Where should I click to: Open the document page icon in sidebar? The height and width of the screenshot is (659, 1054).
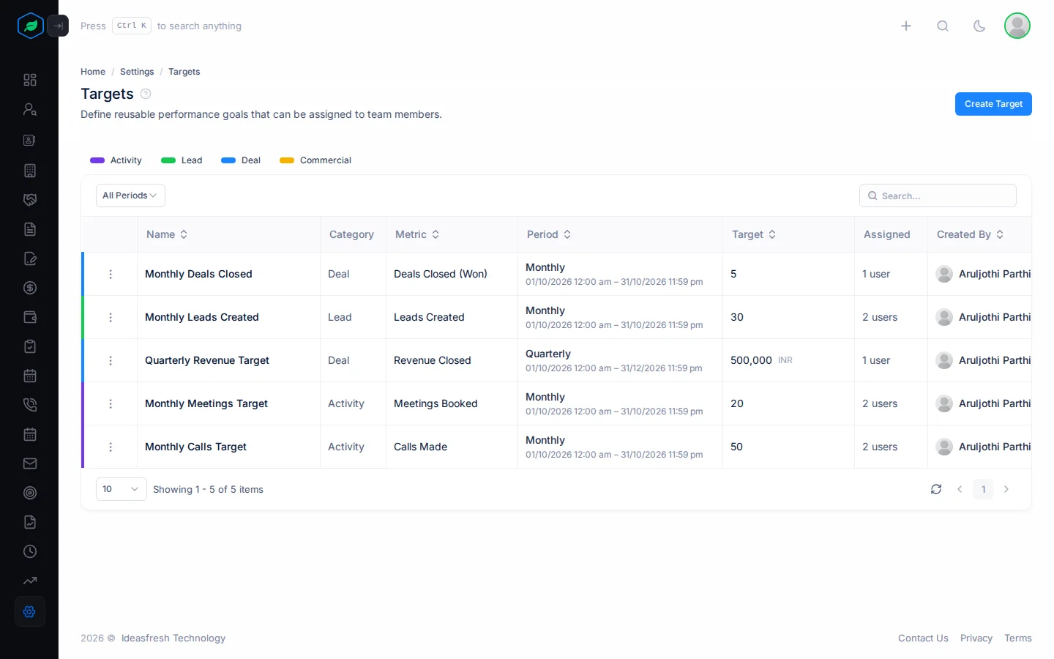(30, 229)
